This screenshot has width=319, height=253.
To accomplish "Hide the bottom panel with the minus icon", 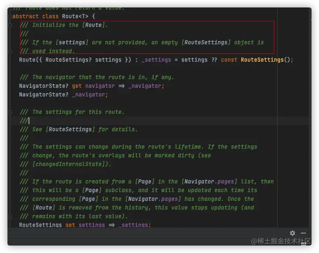I will 303,233.
